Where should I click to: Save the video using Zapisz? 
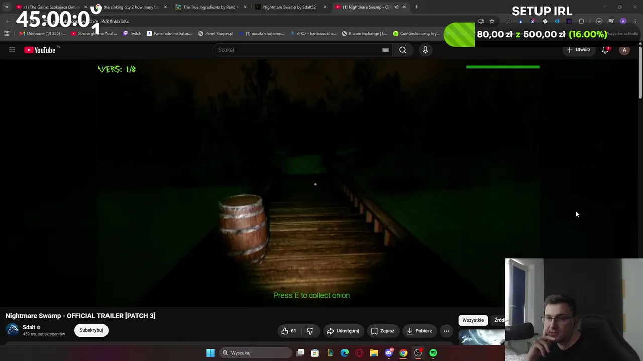coord(383,331)
